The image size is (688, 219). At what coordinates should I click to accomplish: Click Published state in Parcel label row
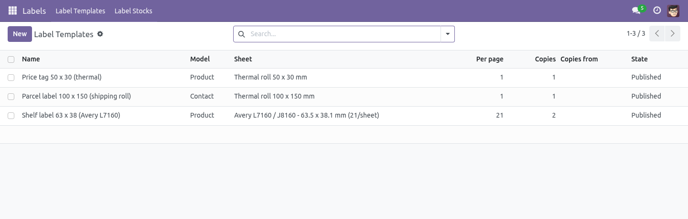click(646, 96)
